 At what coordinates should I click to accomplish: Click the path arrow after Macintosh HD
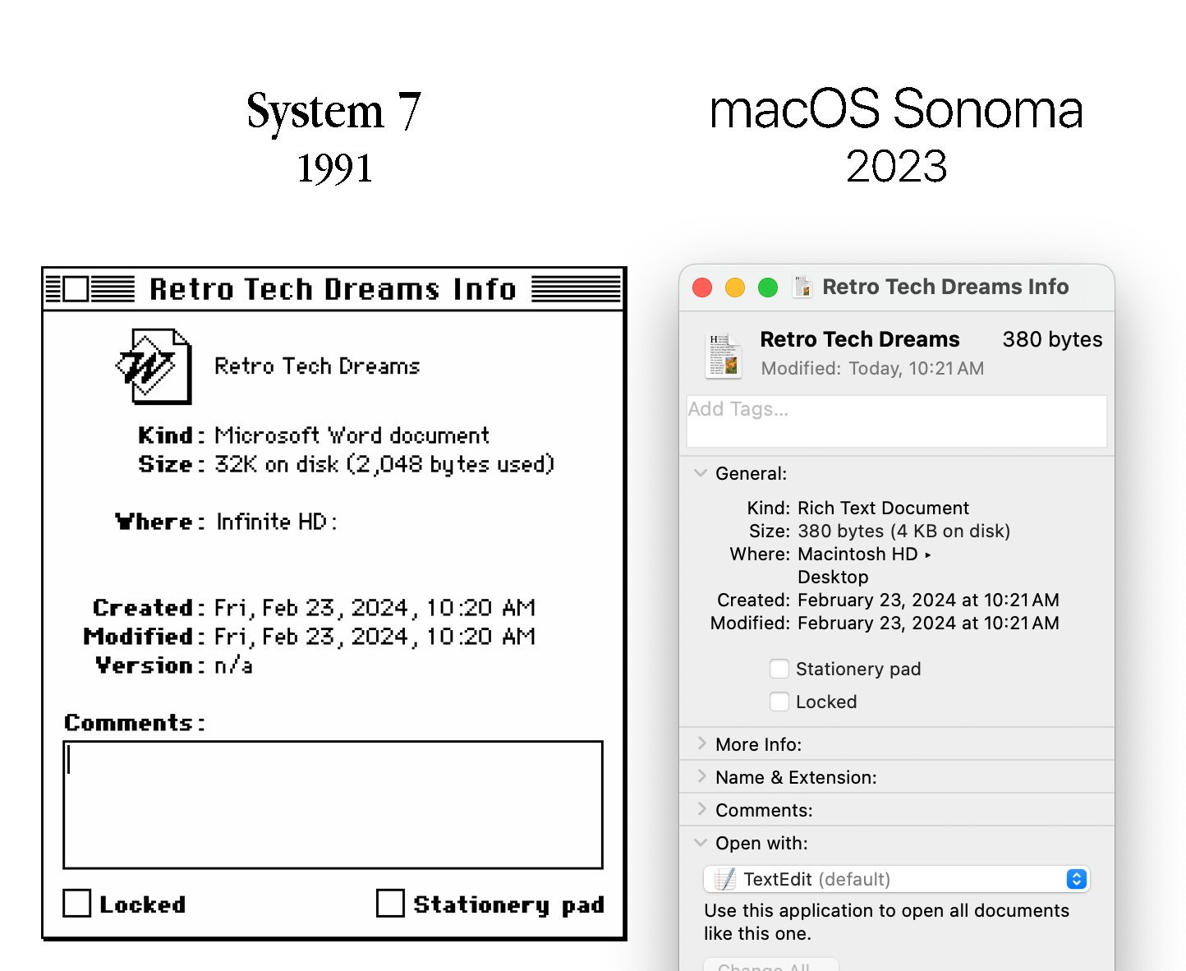[x=928, y=555]
